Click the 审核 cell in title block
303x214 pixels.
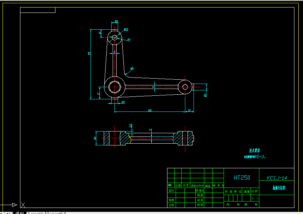[171, 200]
